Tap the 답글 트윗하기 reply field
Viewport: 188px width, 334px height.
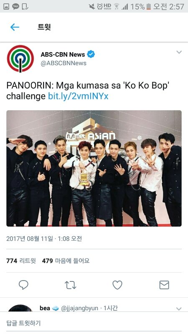tap(94, 323)
